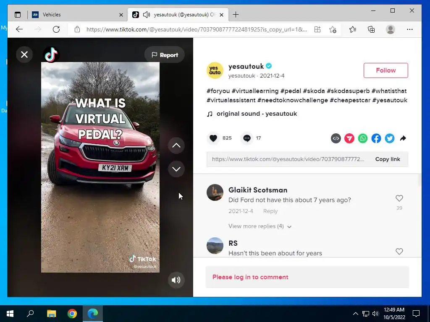430x322 pixels.
Task: Open File Explorer from taskbar
Action: click(51, 314)
